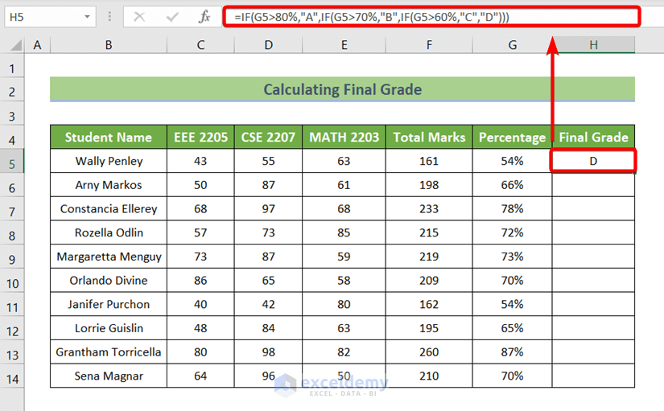Click Percentage cell showing 66%
Viewport: 664px width, 411px height.
tap(513, 185)
